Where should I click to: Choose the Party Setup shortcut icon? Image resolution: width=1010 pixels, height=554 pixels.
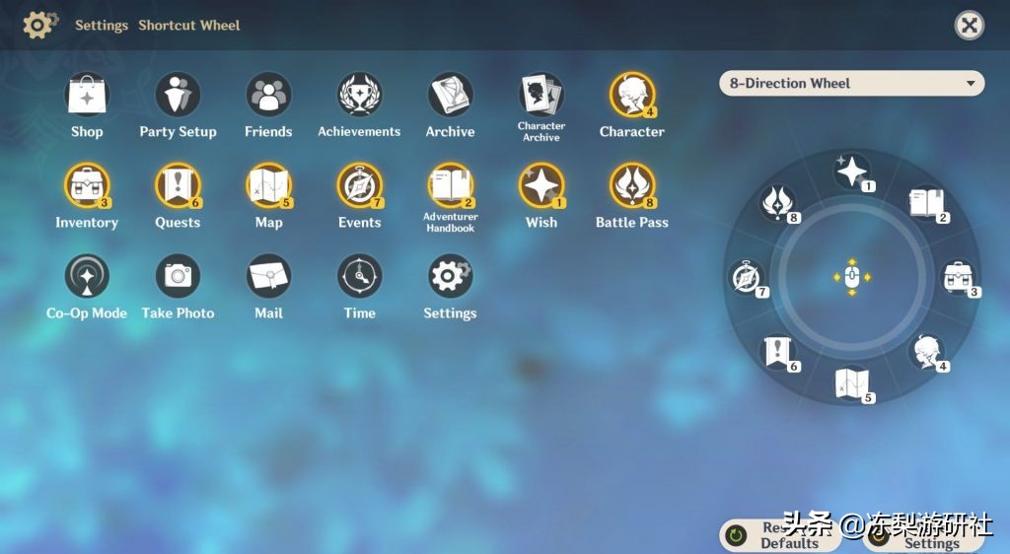click(178, 96)
